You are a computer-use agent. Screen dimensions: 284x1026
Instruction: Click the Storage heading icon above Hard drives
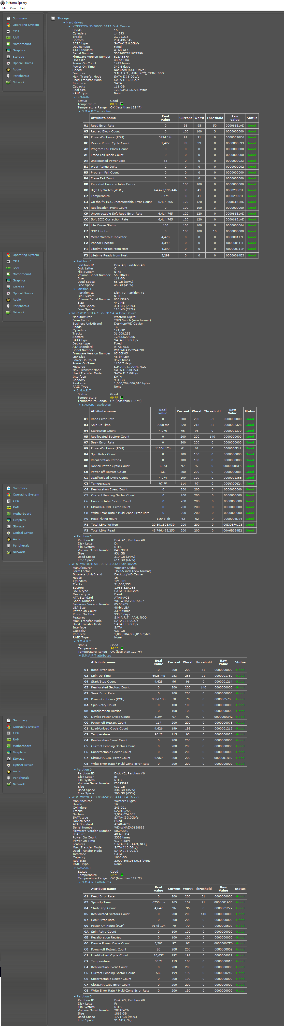click(53, 18)
